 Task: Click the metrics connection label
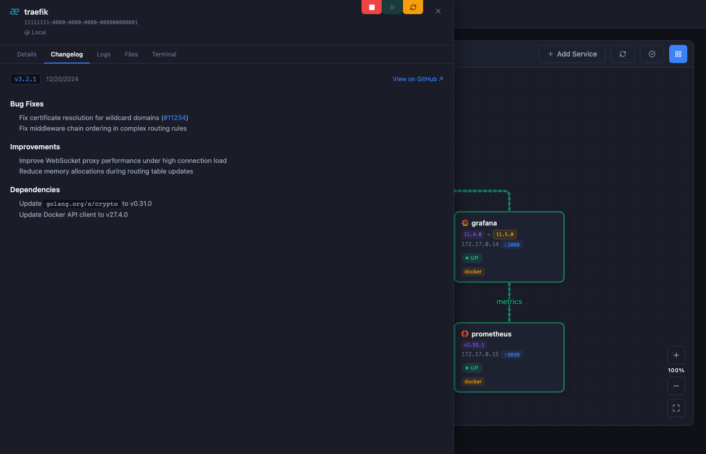(x=509, y=302)
